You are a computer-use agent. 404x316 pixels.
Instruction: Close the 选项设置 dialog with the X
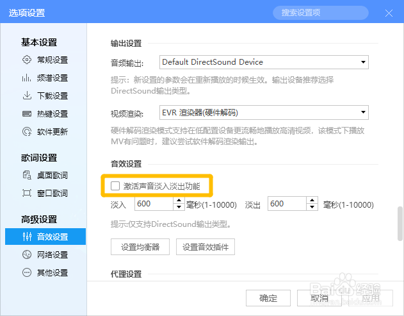point(389,13)
